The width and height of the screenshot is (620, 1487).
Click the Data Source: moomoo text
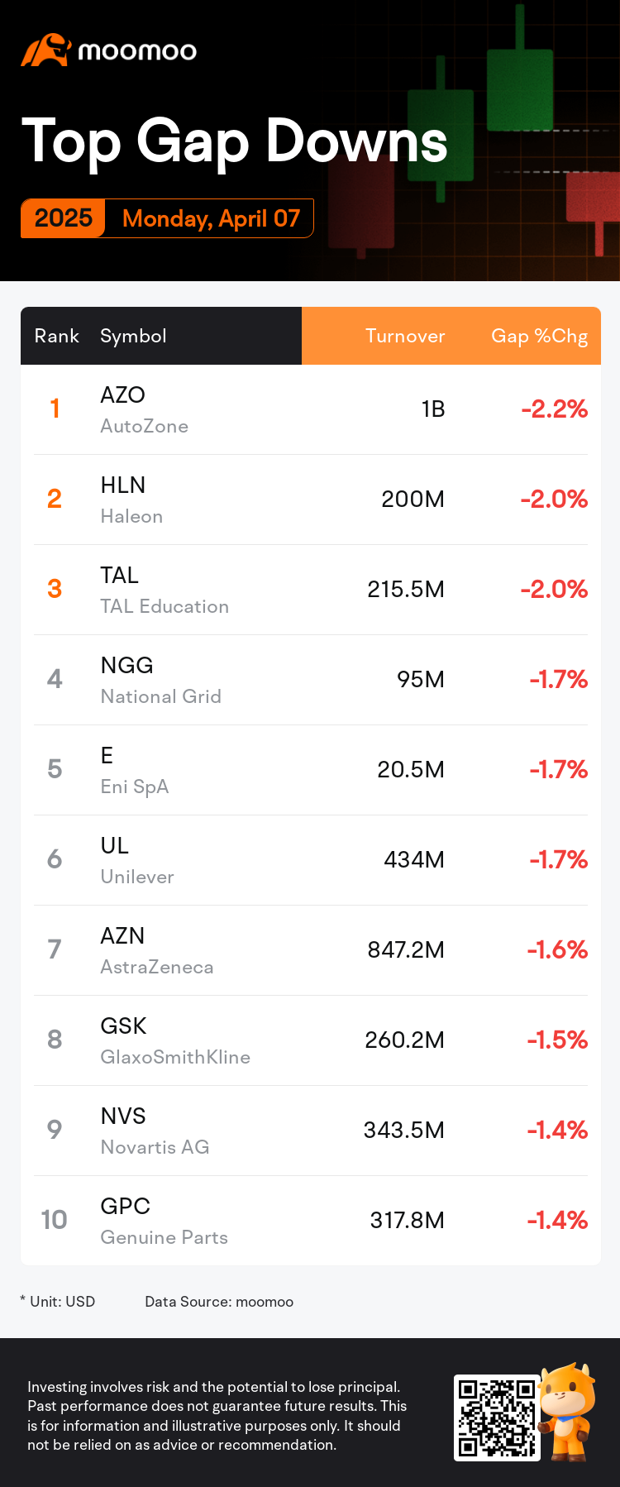(x=219, y=1302)
